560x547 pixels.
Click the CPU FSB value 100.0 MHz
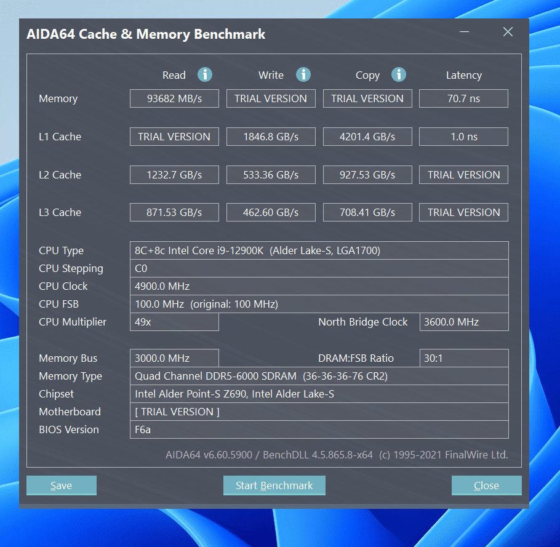point(319,304)
